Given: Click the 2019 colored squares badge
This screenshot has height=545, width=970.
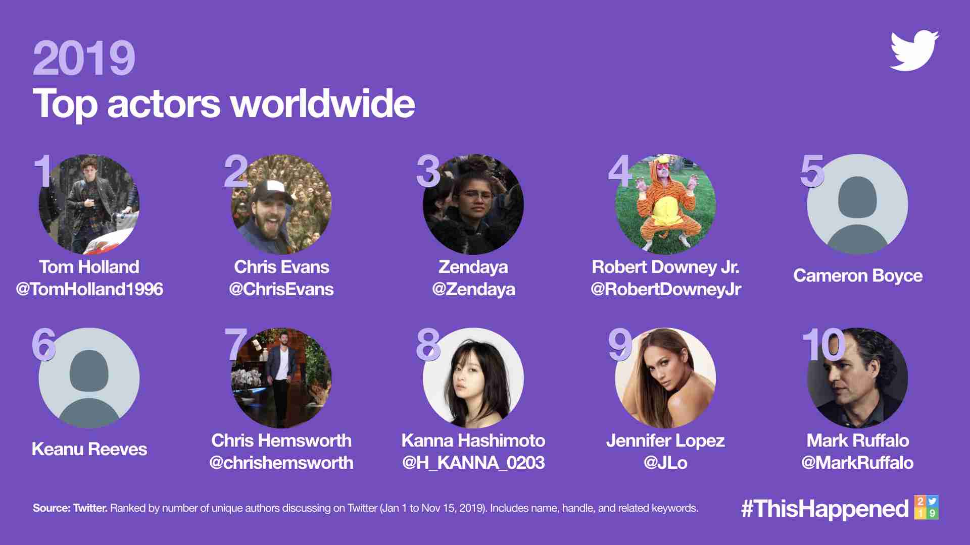Looking at the screenshot, I should [926, 507].
